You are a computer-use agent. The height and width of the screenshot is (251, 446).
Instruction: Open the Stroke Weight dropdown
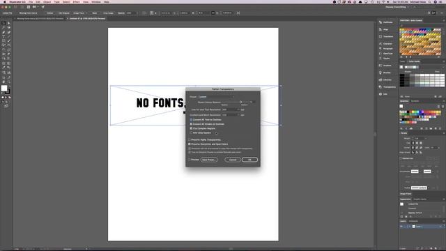tap(426, 138)
